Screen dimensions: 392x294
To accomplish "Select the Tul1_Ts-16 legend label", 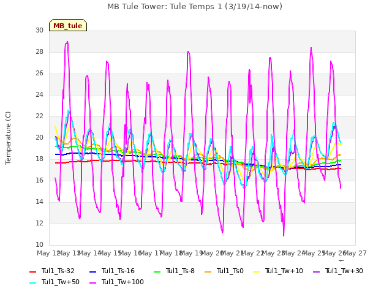I will pos(118,271).
